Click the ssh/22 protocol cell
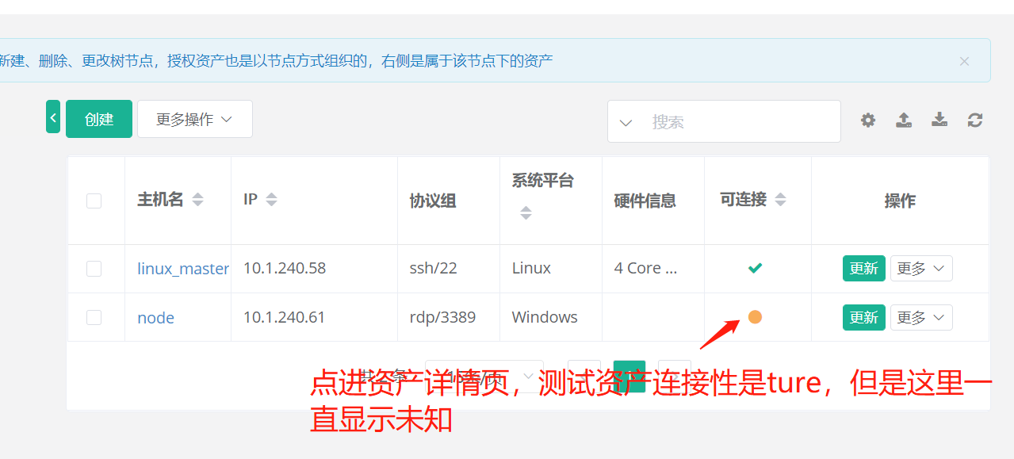 [434, 268]
